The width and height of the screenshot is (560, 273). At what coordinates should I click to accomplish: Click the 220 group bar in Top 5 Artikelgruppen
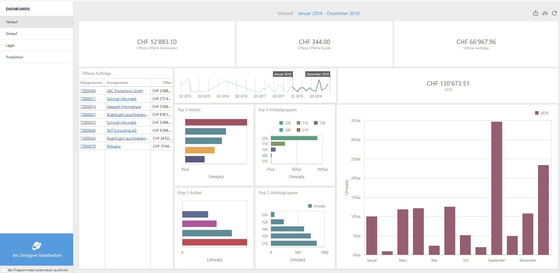coord(294,138)
